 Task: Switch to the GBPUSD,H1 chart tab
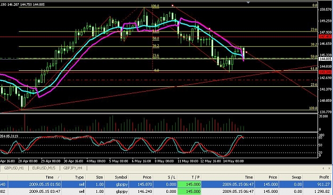[x=14, y=168]
